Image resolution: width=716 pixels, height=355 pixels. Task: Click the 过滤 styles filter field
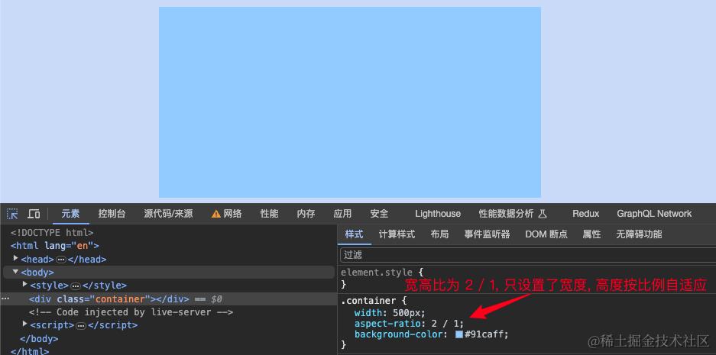tap(528, 255)
